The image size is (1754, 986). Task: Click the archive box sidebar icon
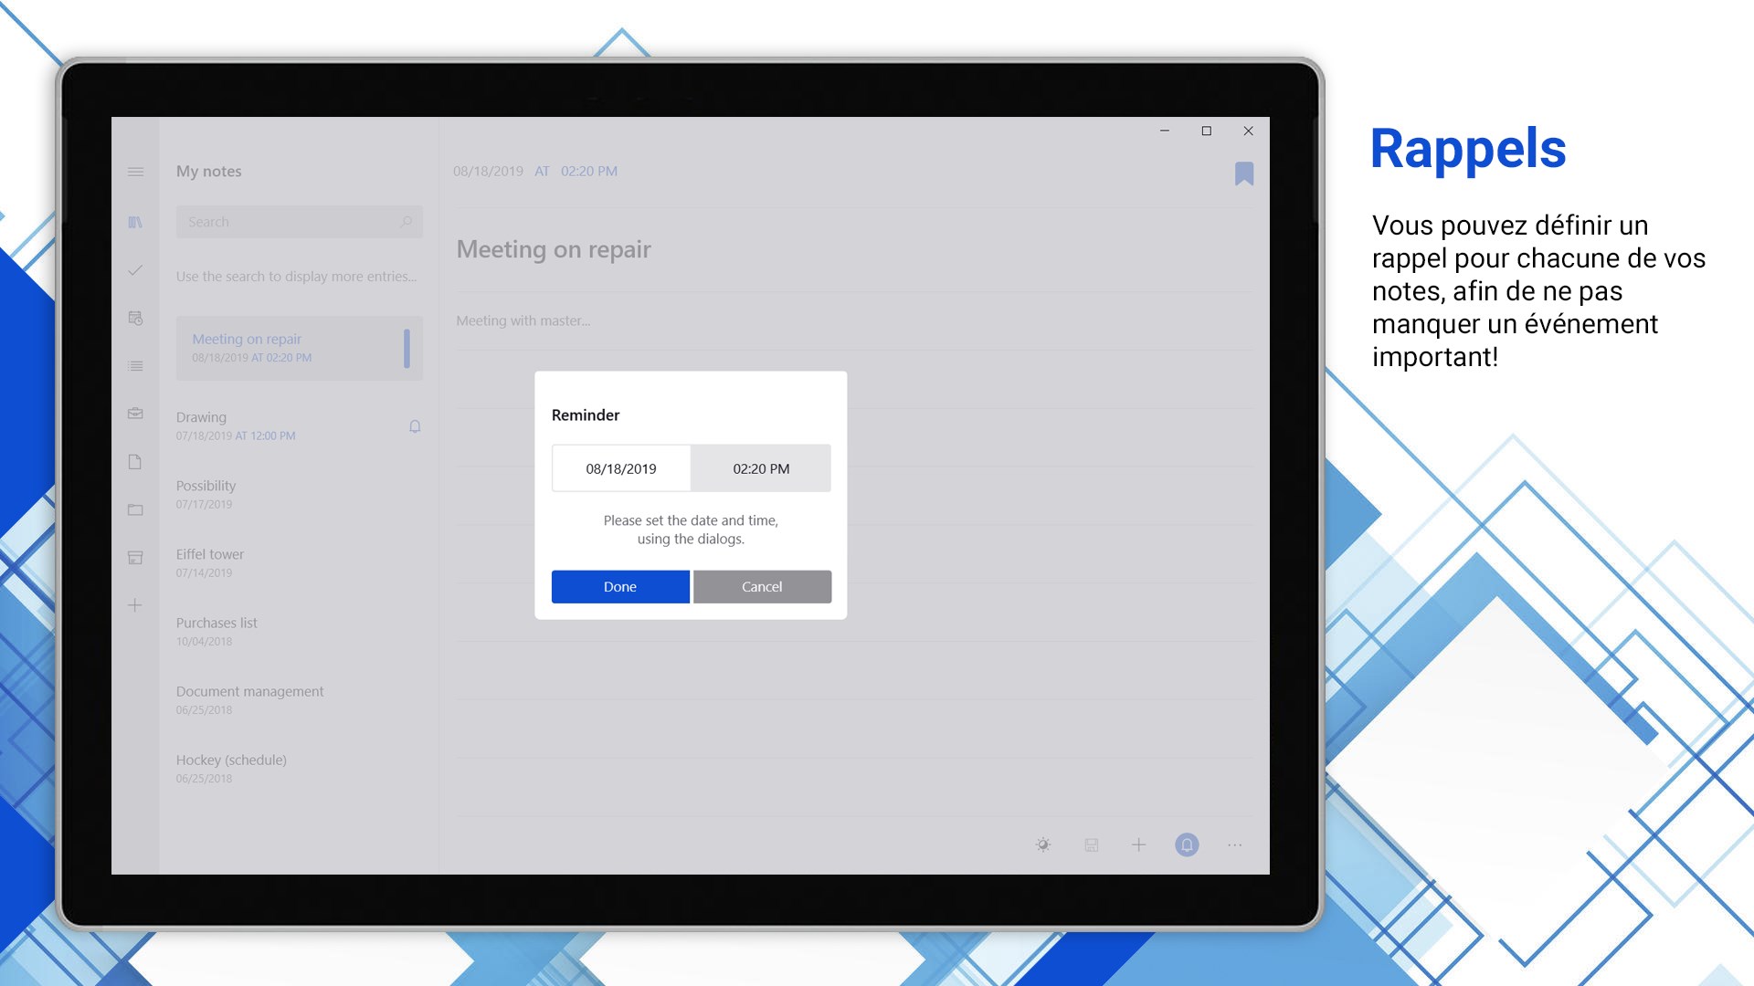click(135, 557)
